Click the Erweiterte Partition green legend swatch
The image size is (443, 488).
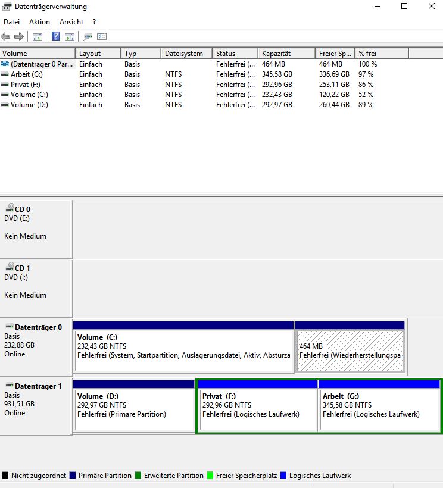coord(138,476)
